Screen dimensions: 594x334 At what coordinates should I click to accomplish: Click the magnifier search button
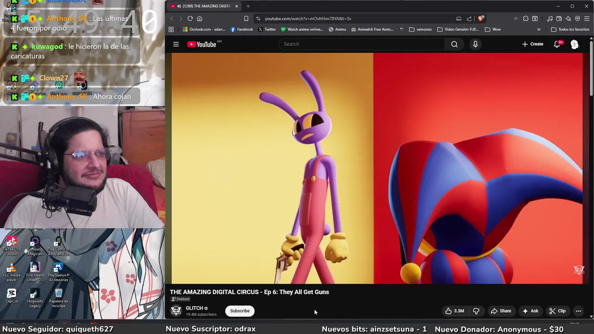454,44
